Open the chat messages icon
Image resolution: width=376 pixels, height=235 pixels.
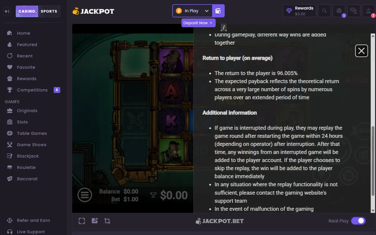(354, 11)
